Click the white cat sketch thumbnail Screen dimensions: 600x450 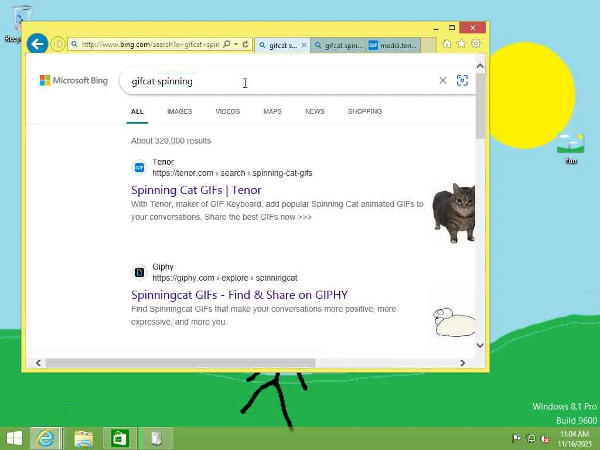pyautogui.click(x=454, y=322)
